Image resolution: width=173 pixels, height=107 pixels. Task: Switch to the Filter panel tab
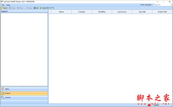[x=24, y=89]
